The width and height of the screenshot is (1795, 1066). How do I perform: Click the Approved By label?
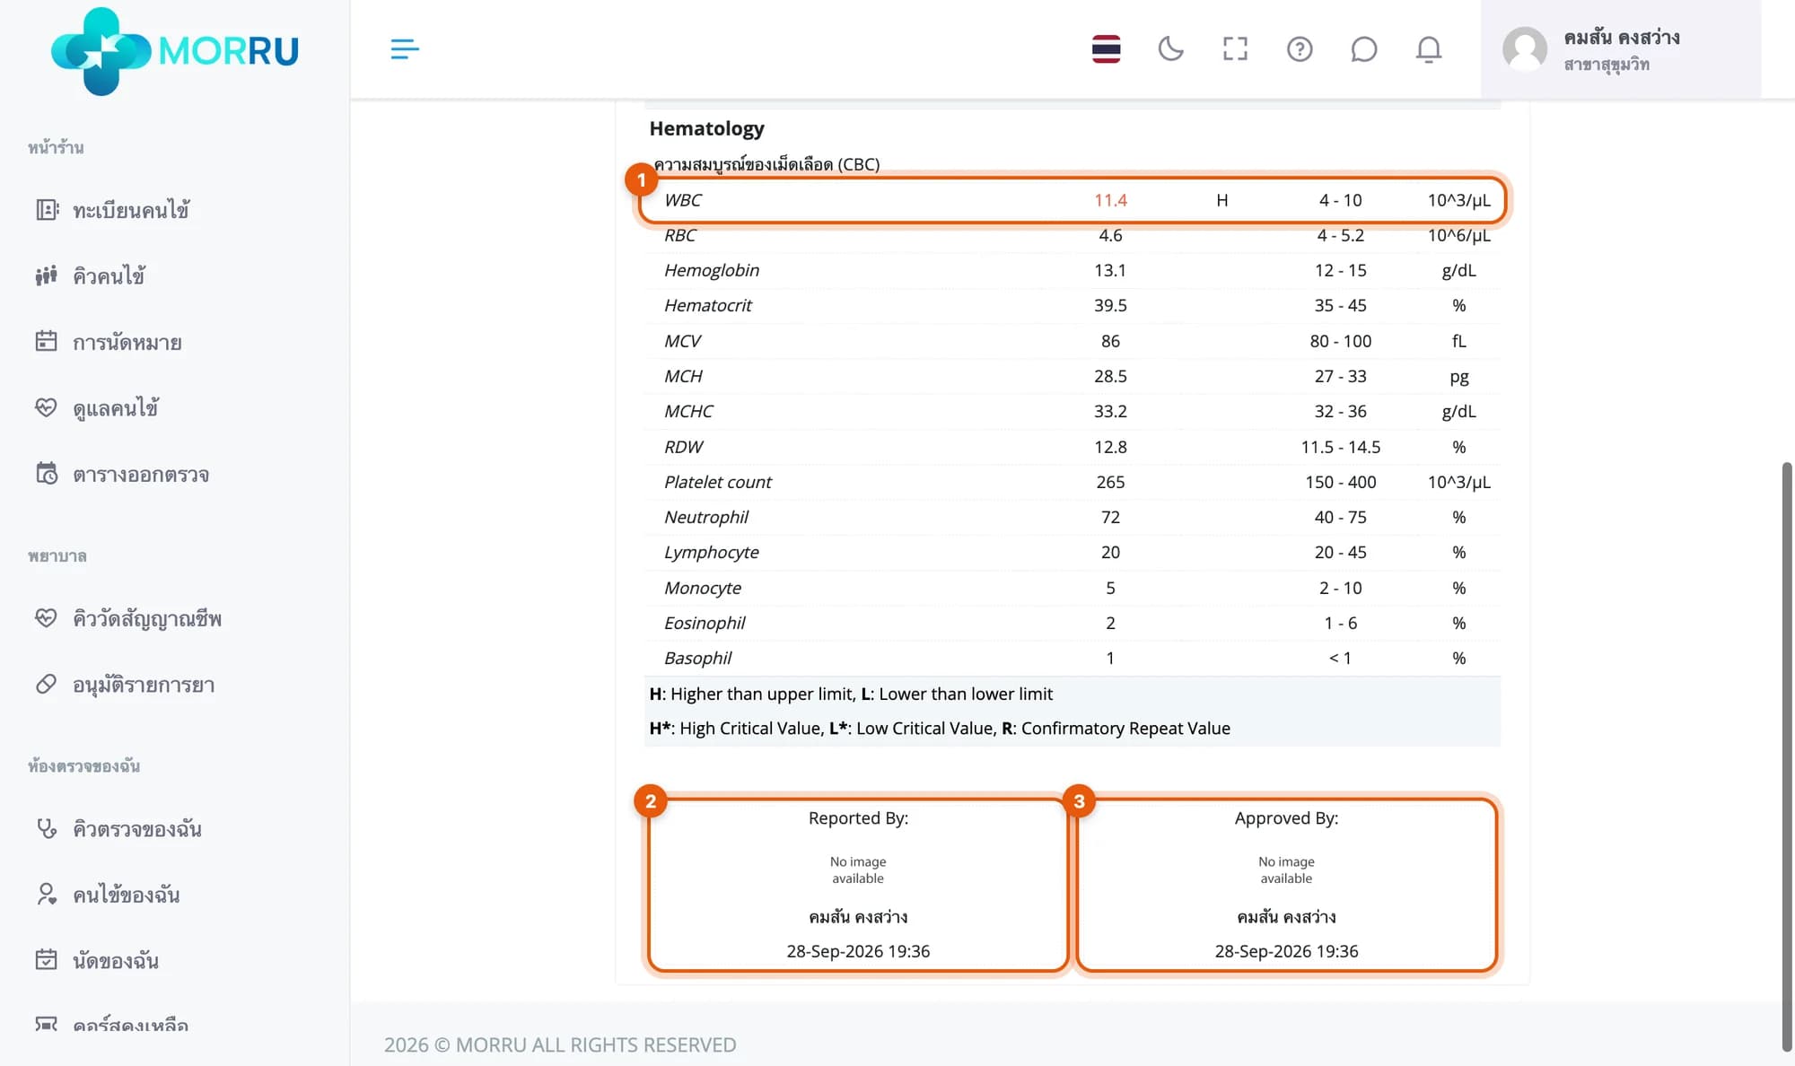click(x=1286, y=817)
